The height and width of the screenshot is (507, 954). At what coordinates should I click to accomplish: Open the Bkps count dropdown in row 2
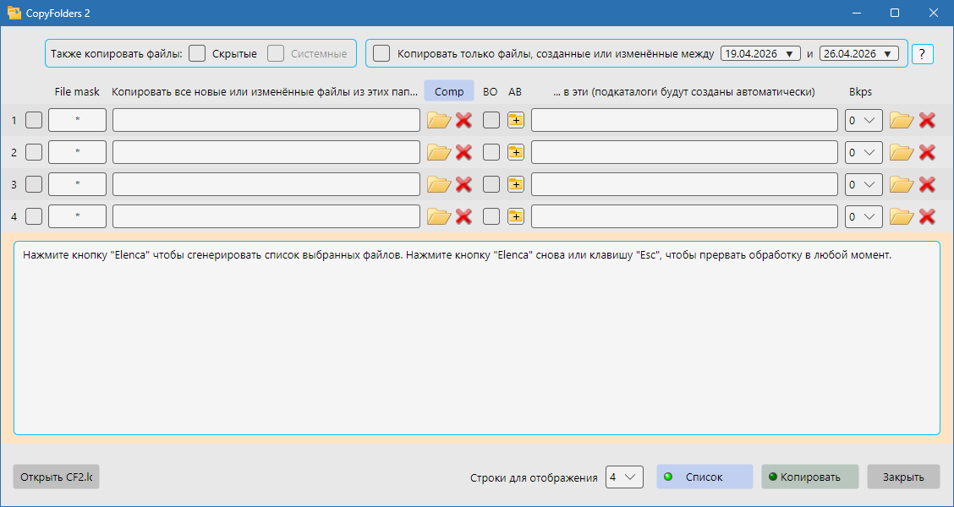click(x=863, y=152)
